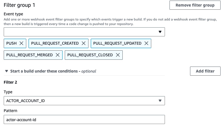224x126 pixels.
Task: Focus the Pattern input field
Action: pyautogui.click(x=84, y=119)
